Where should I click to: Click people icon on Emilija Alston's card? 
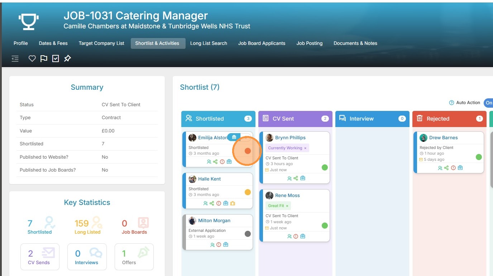(209, 162)
